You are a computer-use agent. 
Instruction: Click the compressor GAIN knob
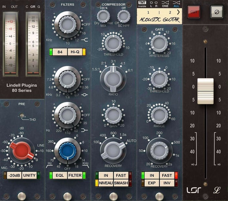click(x=113, y=115)
